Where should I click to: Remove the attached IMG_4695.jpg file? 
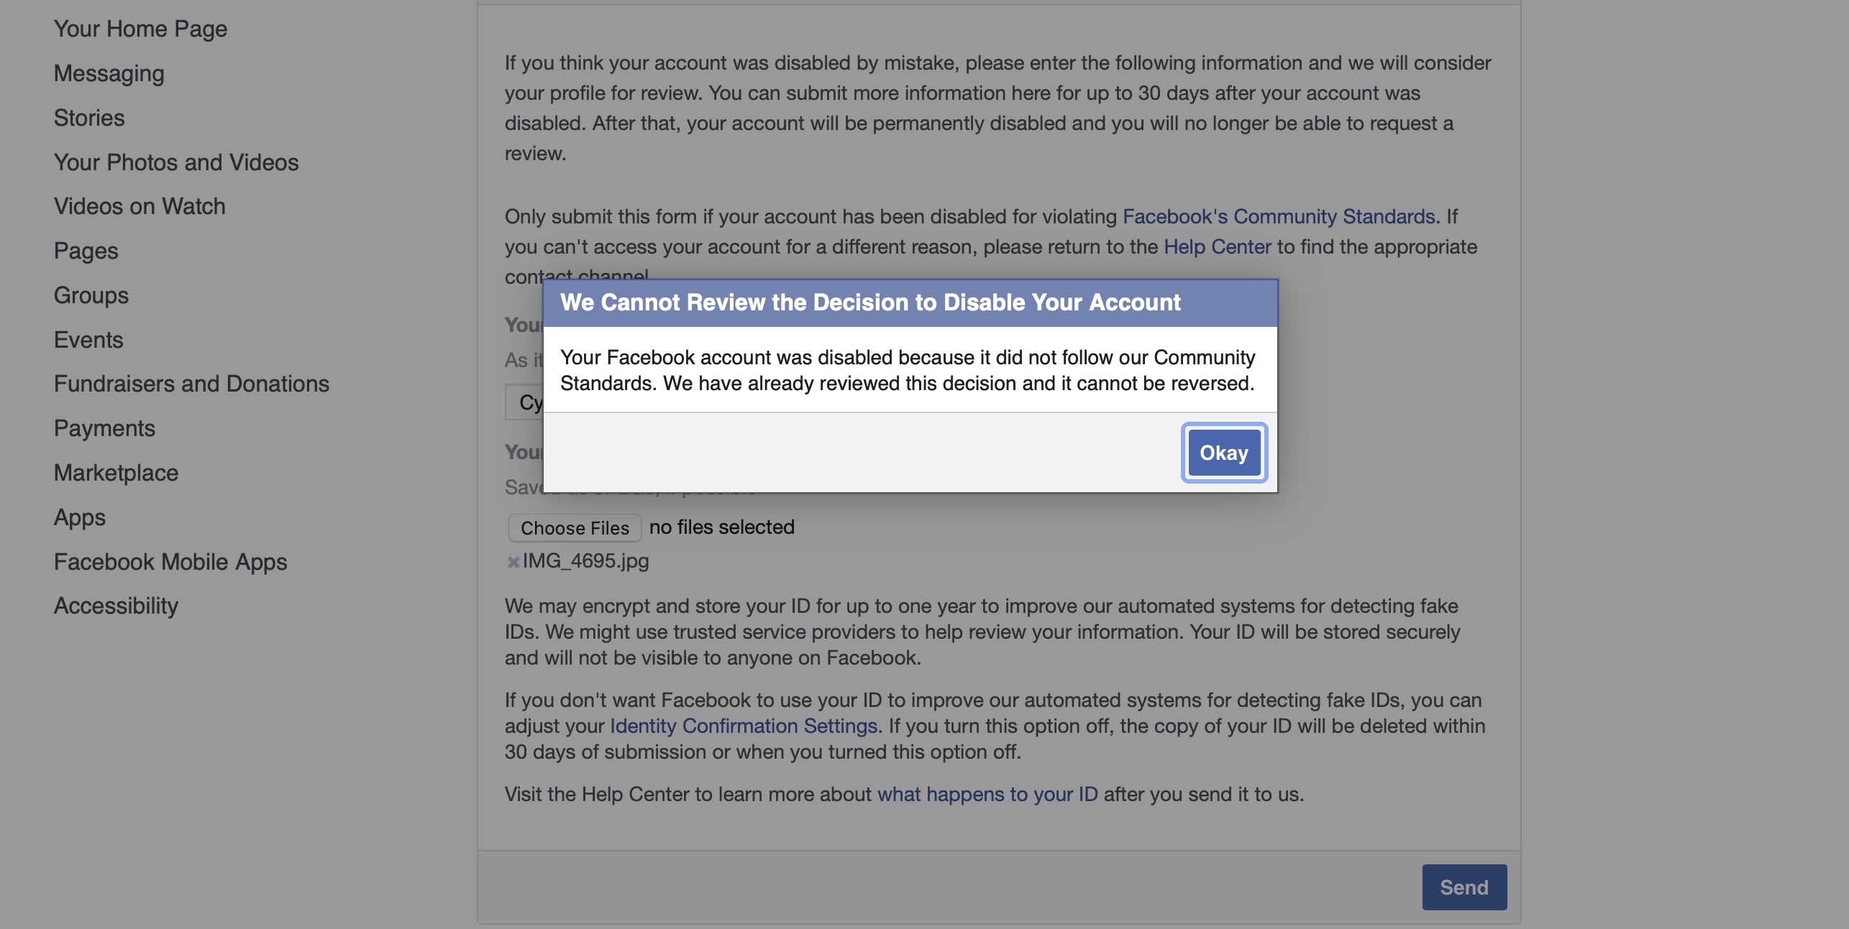click(x=513, y=562)
